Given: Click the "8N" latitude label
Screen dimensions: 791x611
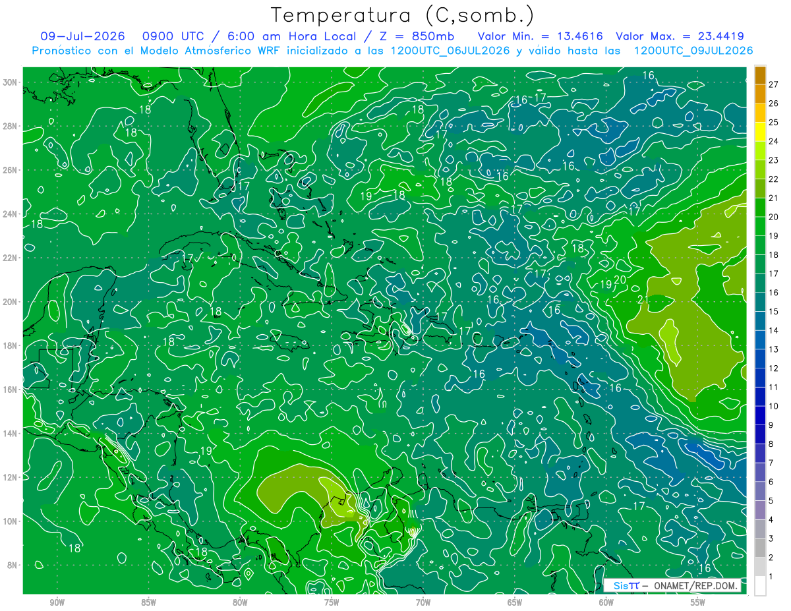Looking at the screenshot, I should (13, 565).
